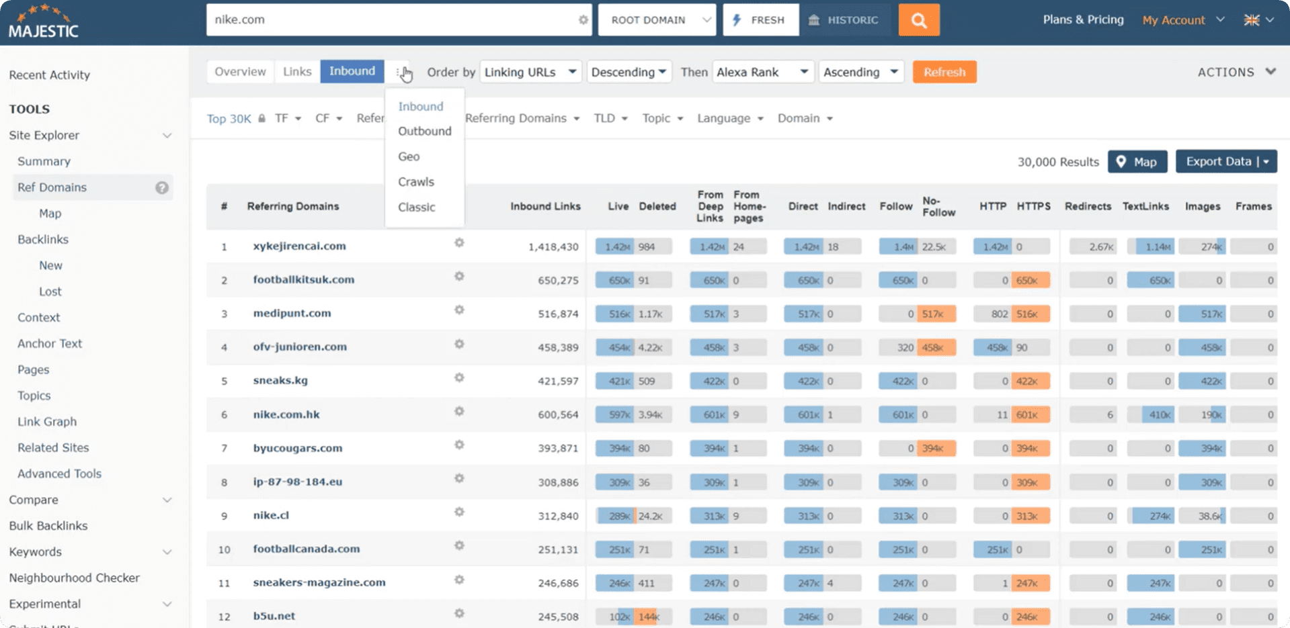Click gear icon for nike.cl row
This screenshot has height=628, width=1290.
point(459,512)
